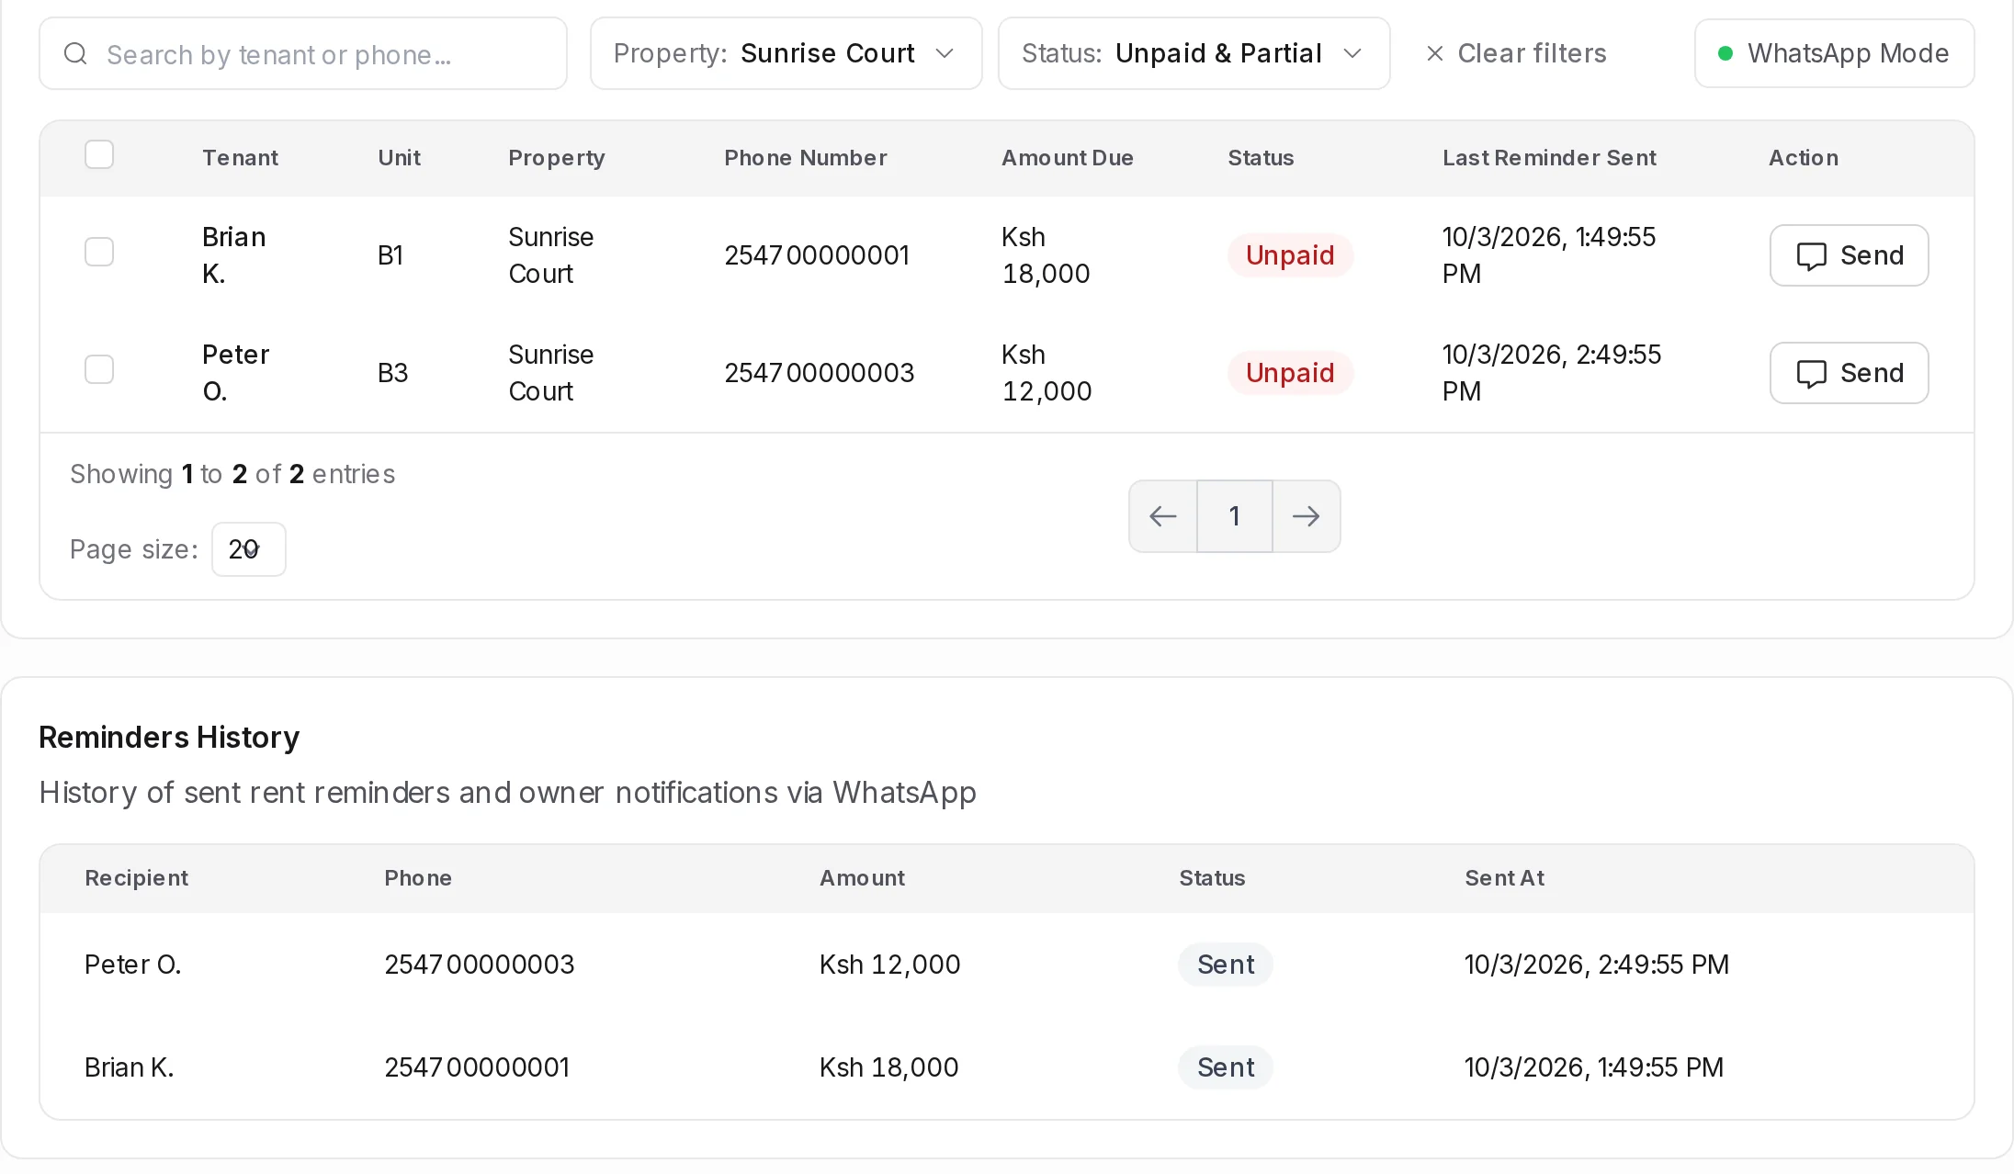Screen dimensions: 2014x1174
Task: Click Brian K.'s last reminder timestamp in tenants table
Action: coord(1549,255)
